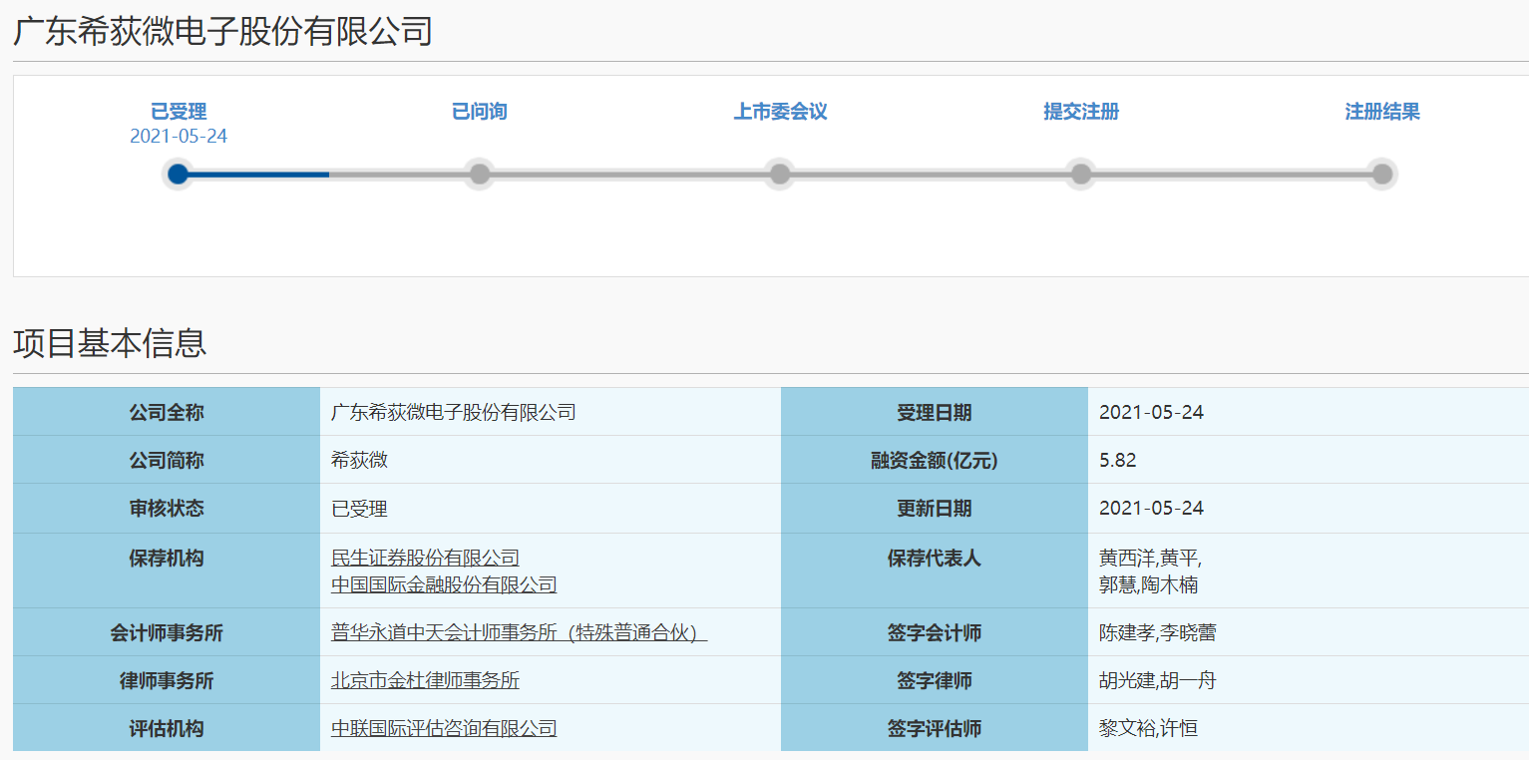This screenshot has height=760, width=1529.
Task: Click the 已受理 stage node on the timeline
Action: tap(178, 174)
